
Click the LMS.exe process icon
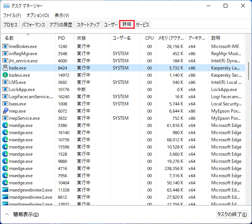tap(5, 82)
